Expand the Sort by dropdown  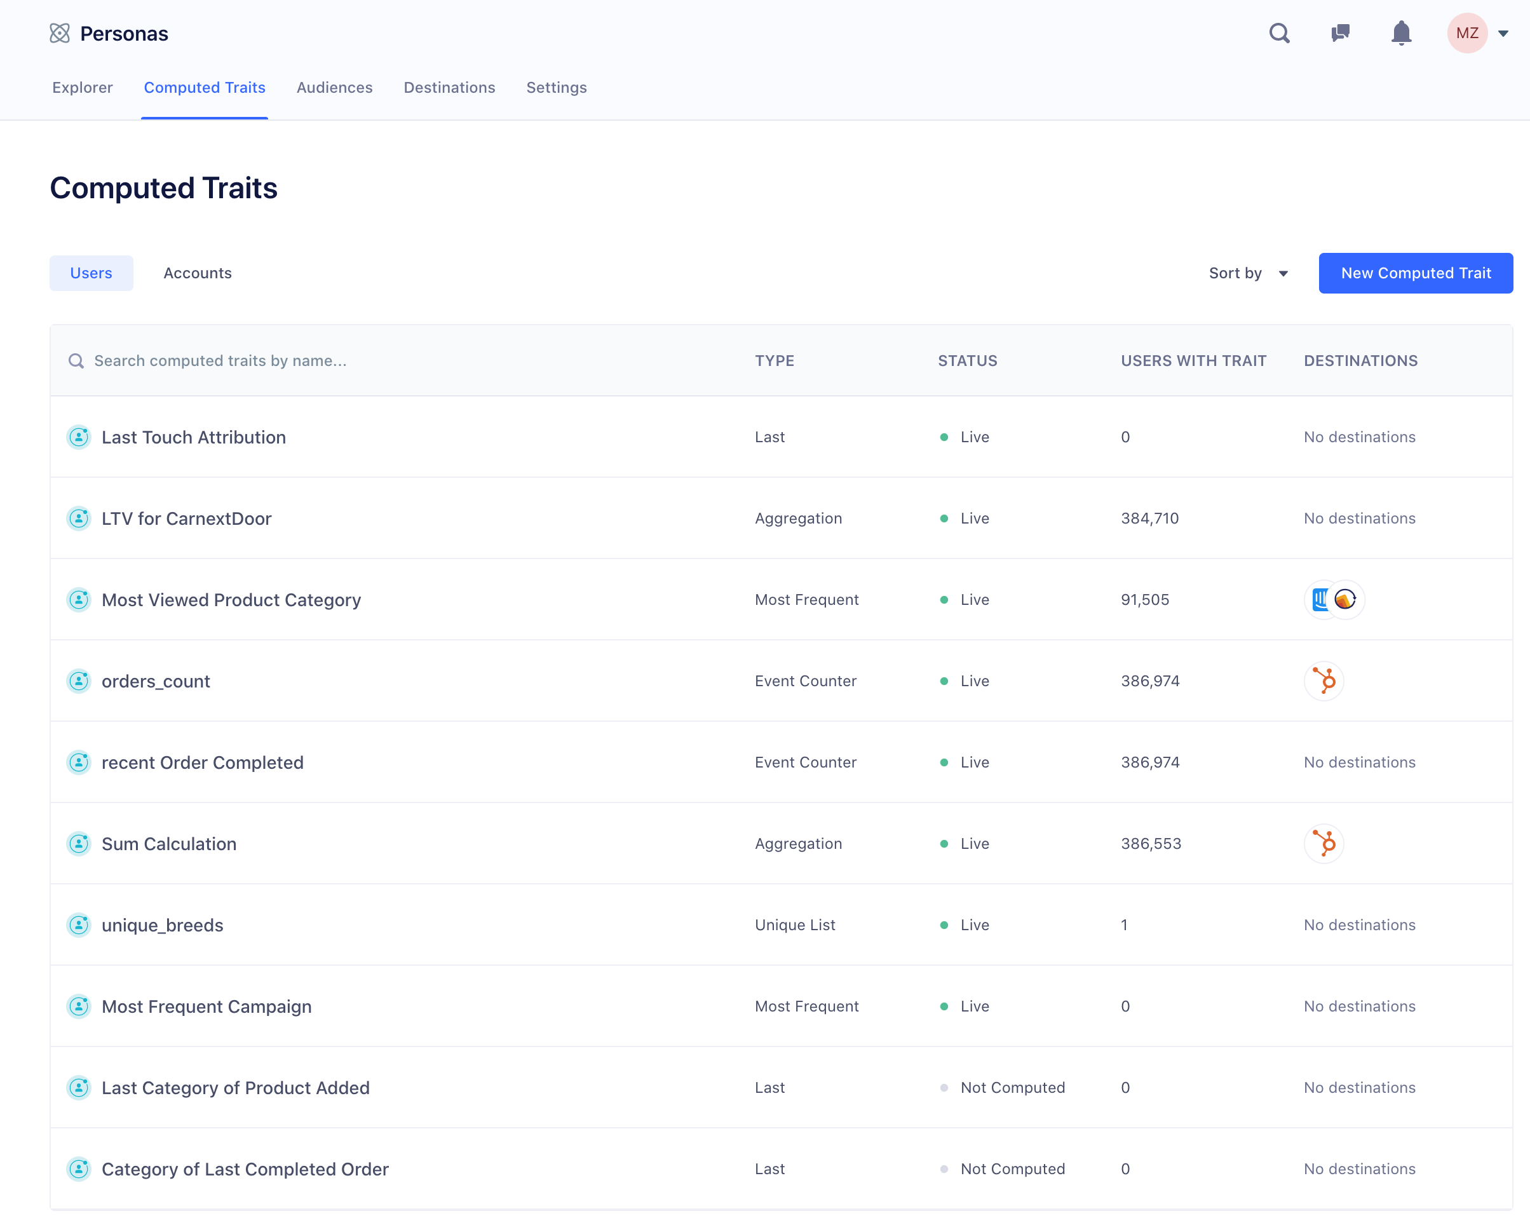tap(1247, 273)
